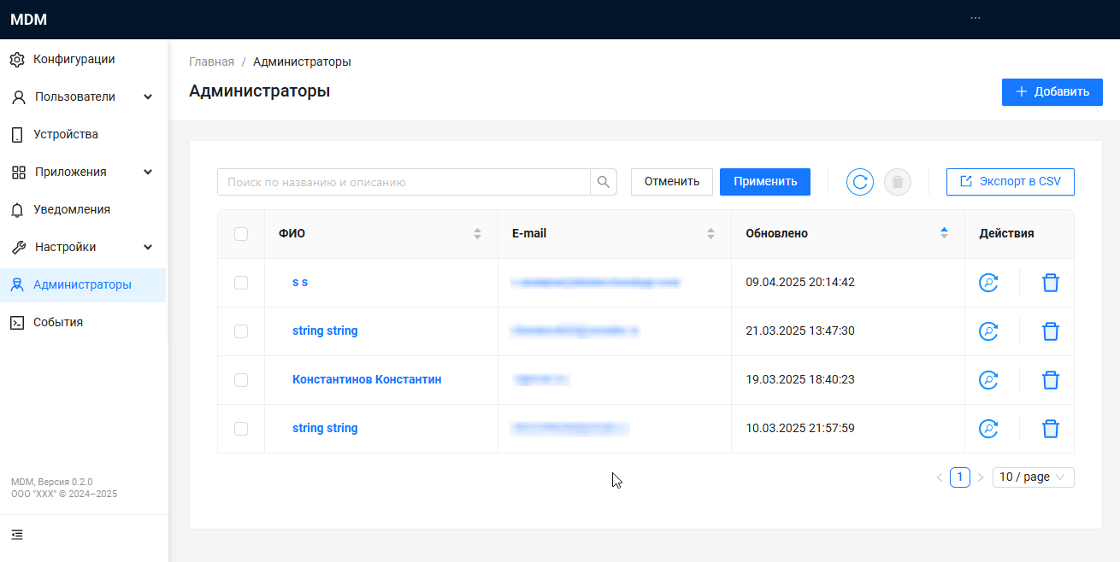Click the search magnifier icon
The height and width of the screenshot is (562, 1120).
604,182
